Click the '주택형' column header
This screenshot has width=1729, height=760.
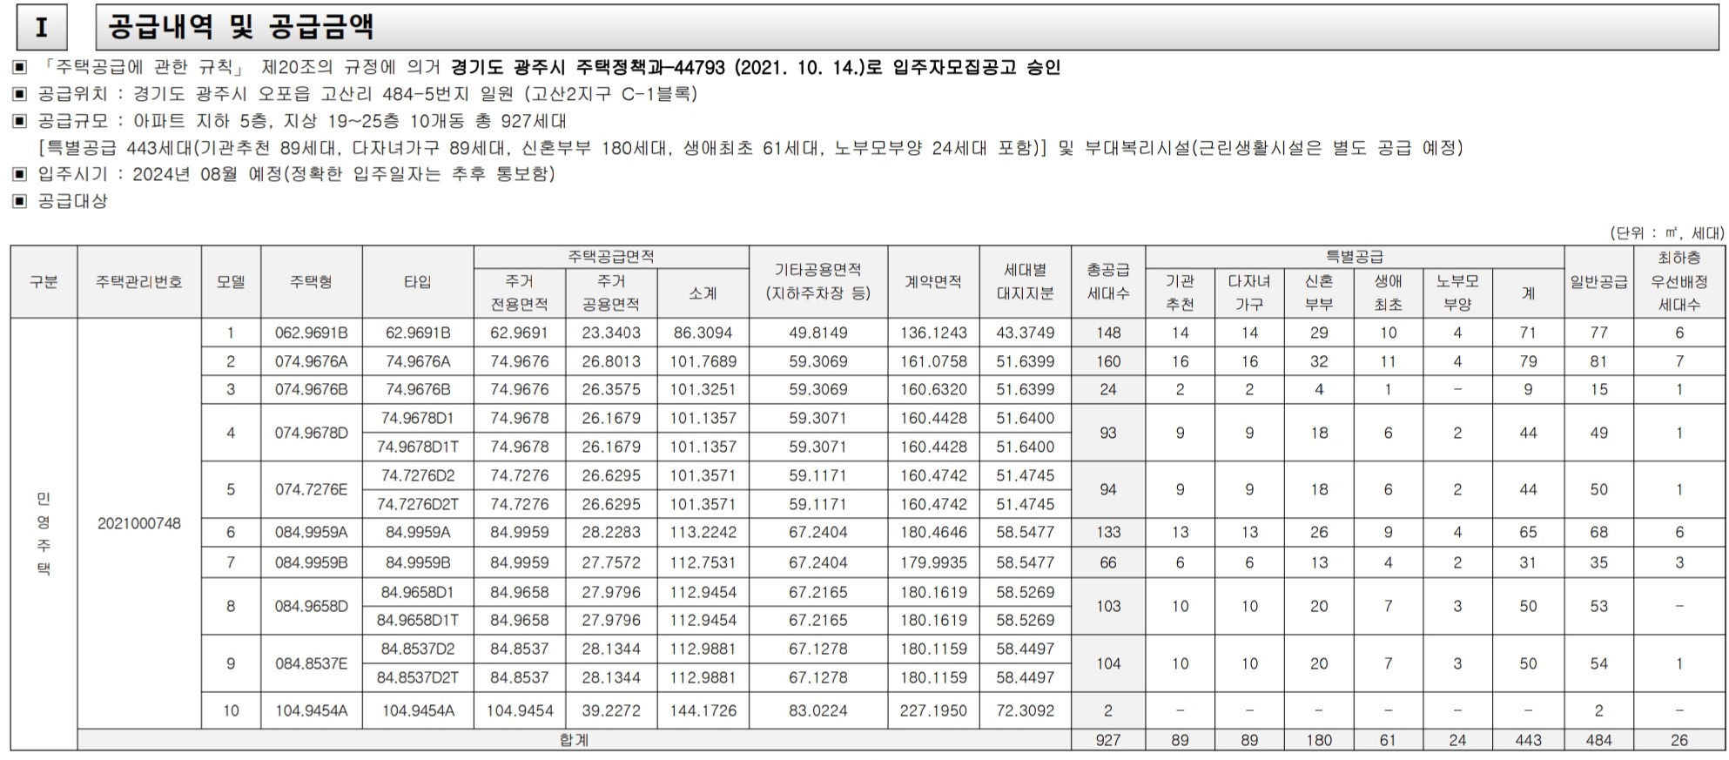click(x=311, y=282)
